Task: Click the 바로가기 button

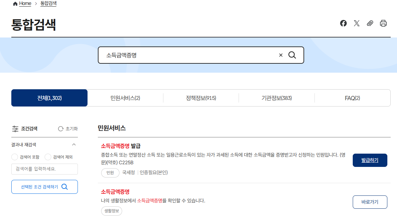Action: [x=370, y=202]
